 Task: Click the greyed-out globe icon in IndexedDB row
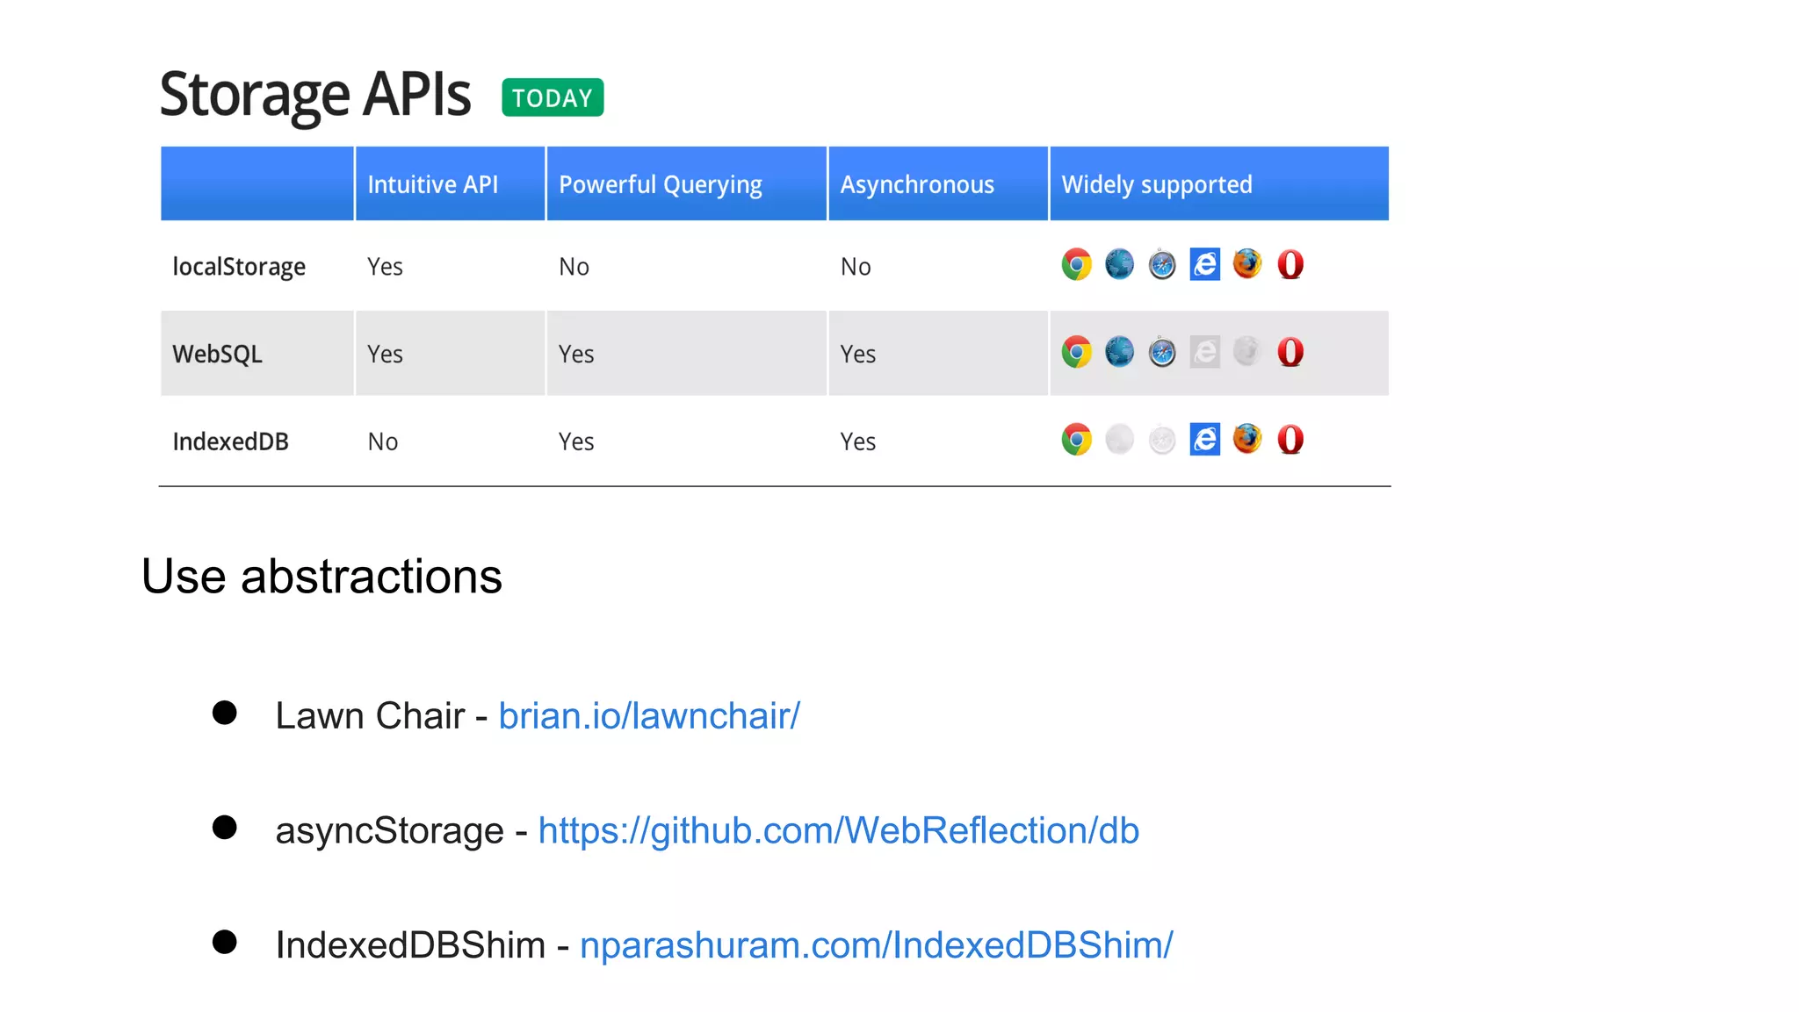(1119, 440)
